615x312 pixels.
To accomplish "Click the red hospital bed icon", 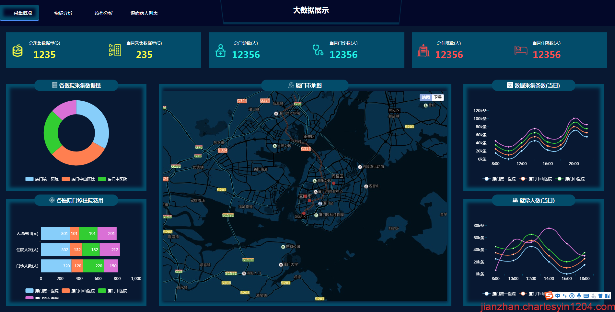I will pyautogui.click(x=521, y=50).
